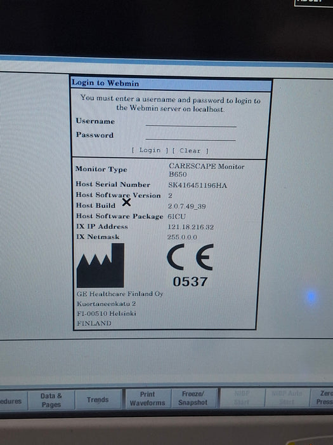Click the manufacturer factory symbol
The height and width of the screenshot is (445, 333).
point(100,265)
